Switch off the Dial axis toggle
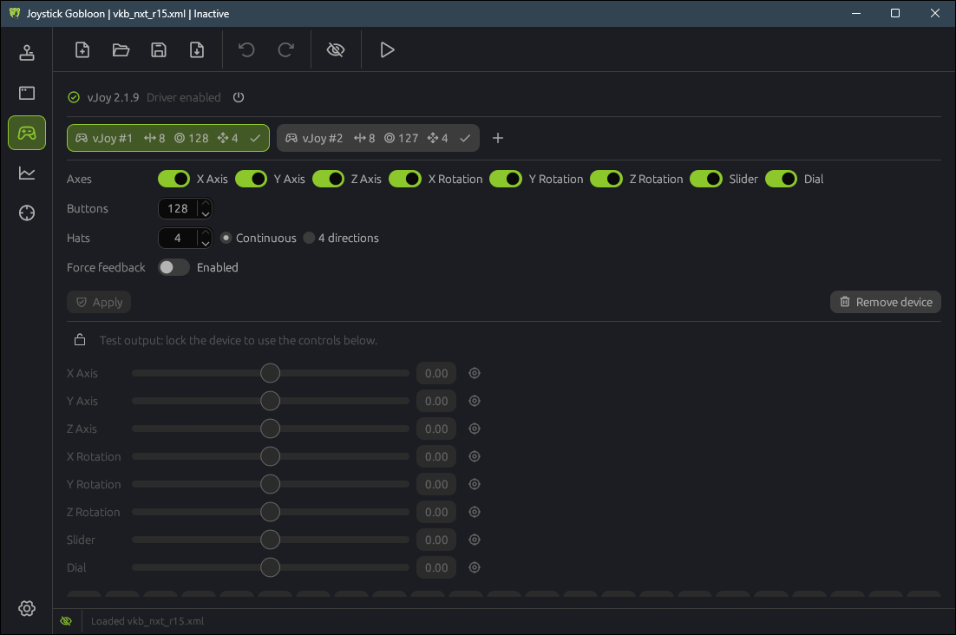 click(781, 180)
